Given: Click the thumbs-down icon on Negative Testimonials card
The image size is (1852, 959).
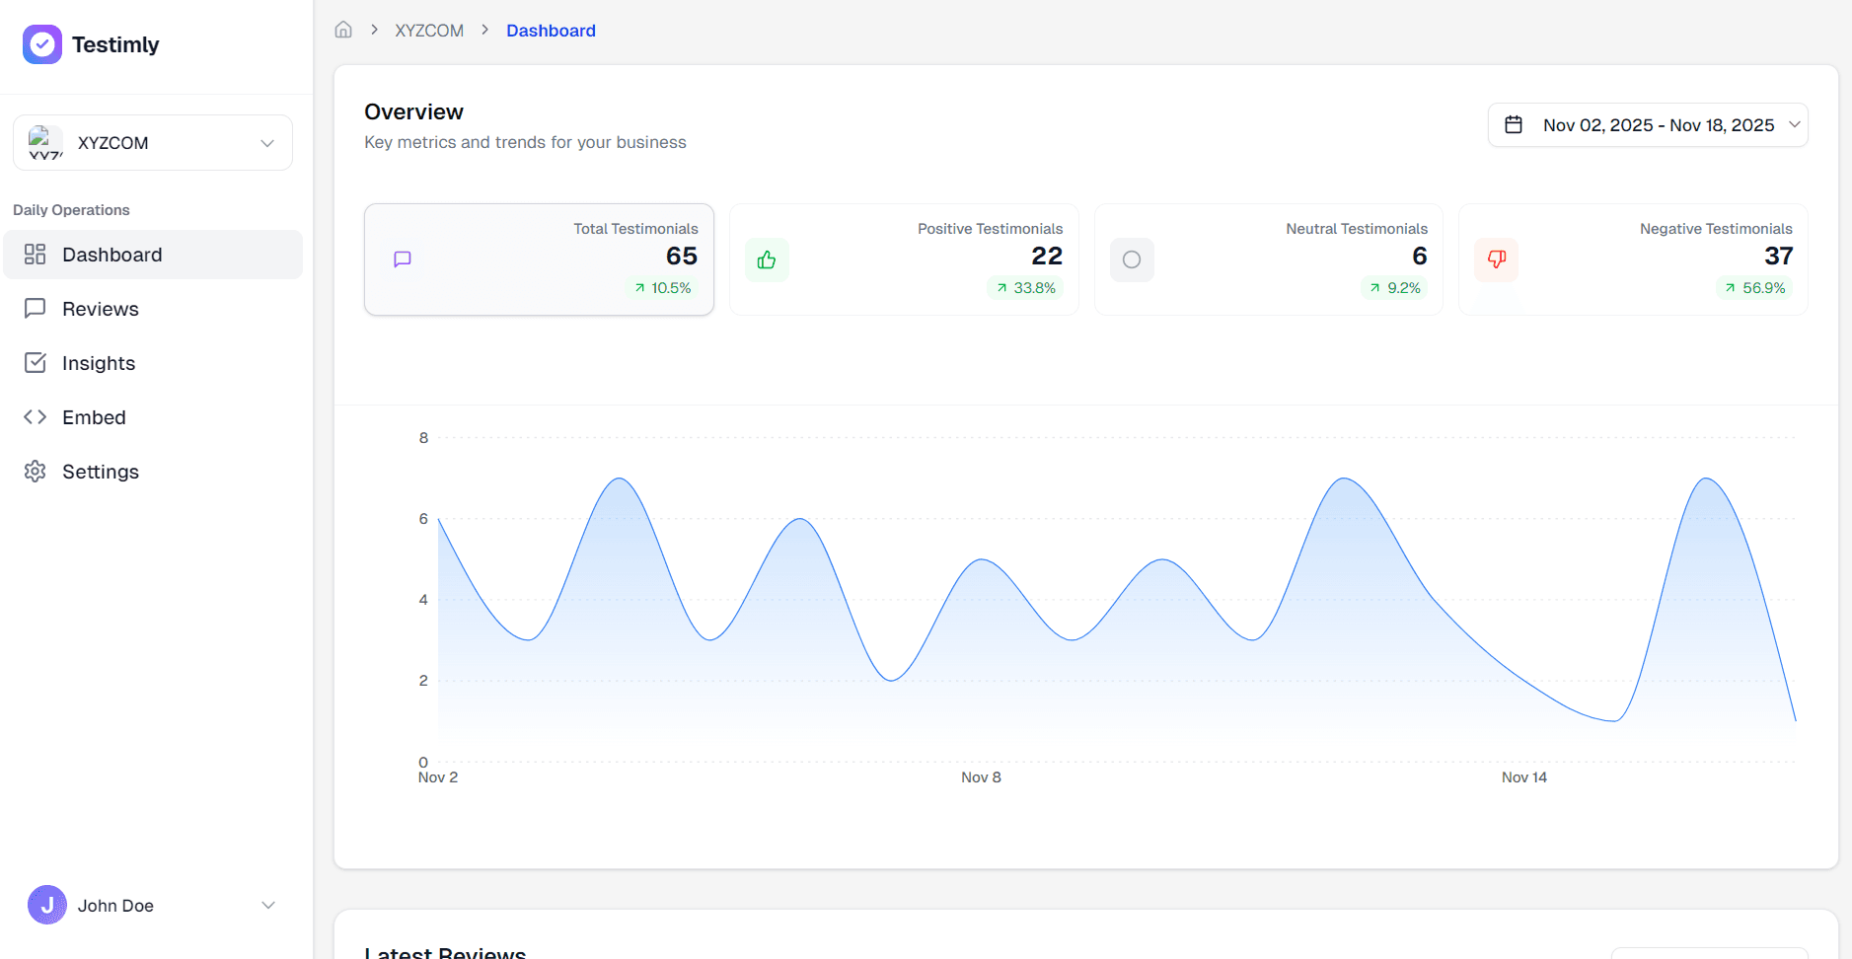Looking at the screenshot, I should click(1496, 259).
